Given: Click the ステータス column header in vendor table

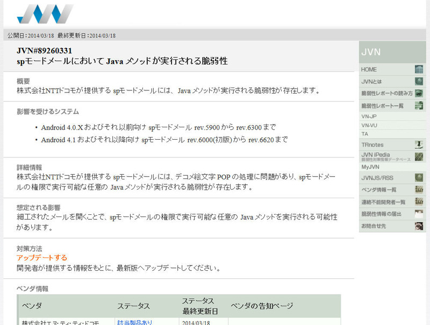Looking at the screenshot, I should [x=133, y=306].
